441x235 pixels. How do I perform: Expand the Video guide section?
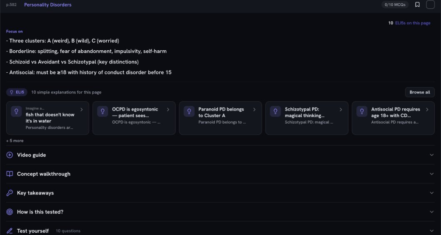(220, 155)
